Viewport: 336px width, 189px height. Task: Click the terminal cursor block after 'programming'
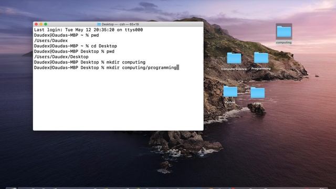click(178, 68)
